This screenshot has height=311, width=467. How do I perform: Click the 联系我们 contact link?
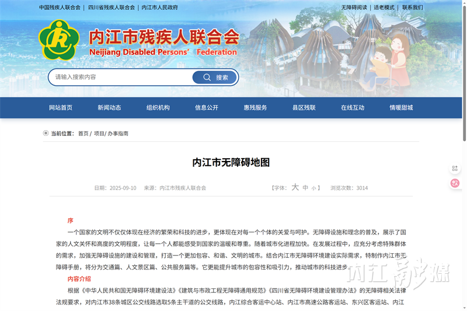(x=412, y=8)
